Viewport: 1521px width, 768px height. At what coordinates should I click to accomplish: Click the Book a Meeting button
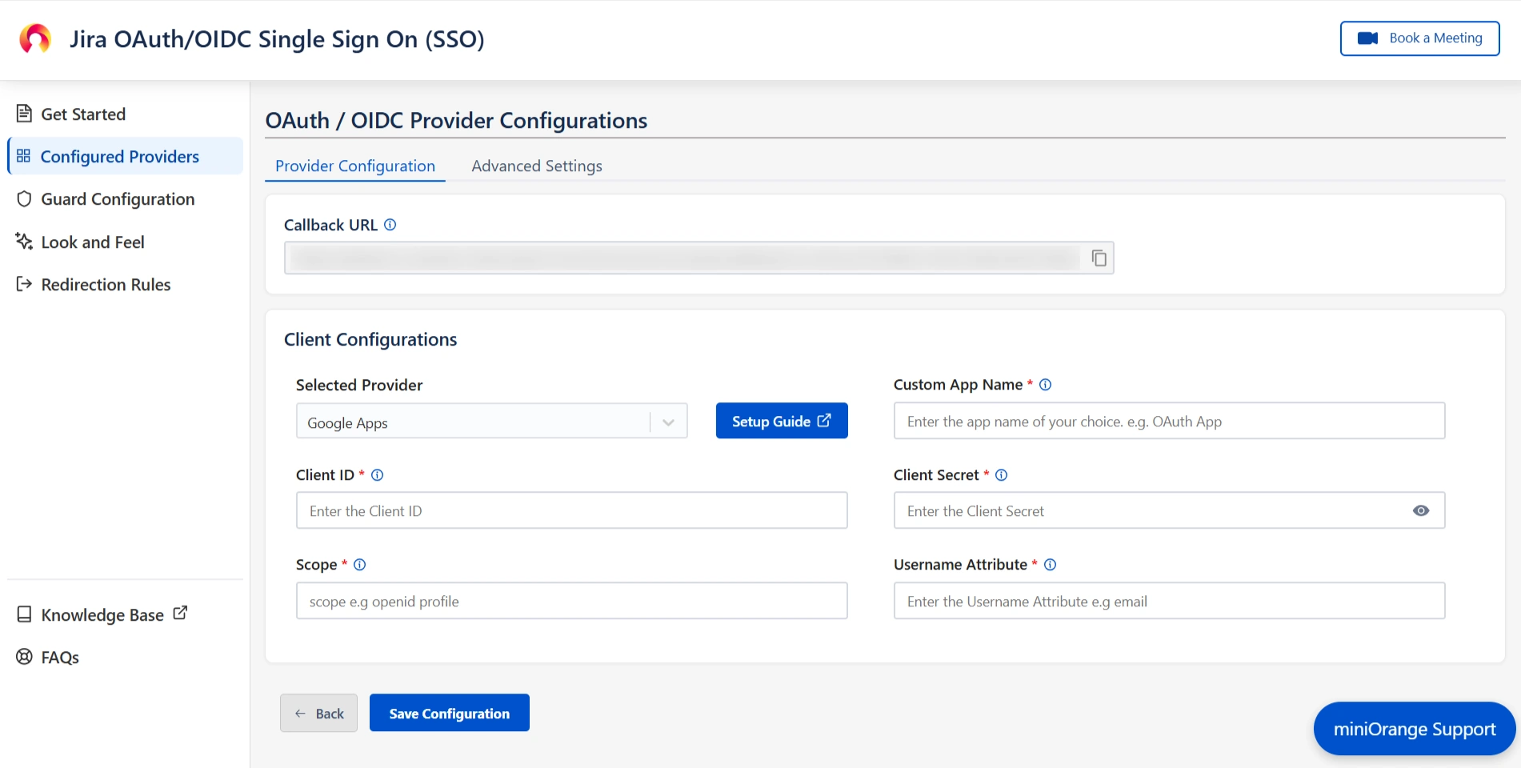coord(1419,38)
